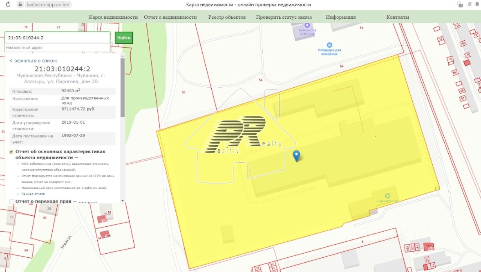Select Проверить статус заказа in navigation
481x272 pixels.
point(284,17)
